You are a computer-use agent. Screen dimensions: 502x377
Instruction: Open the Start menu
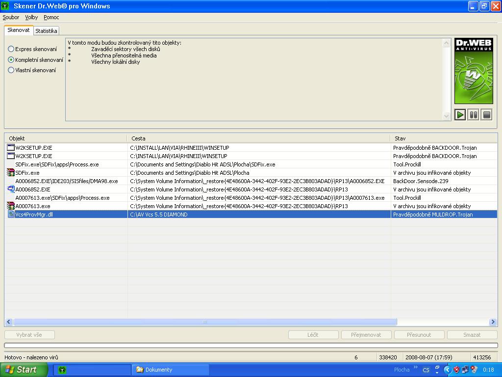click(x=24, y=370)
